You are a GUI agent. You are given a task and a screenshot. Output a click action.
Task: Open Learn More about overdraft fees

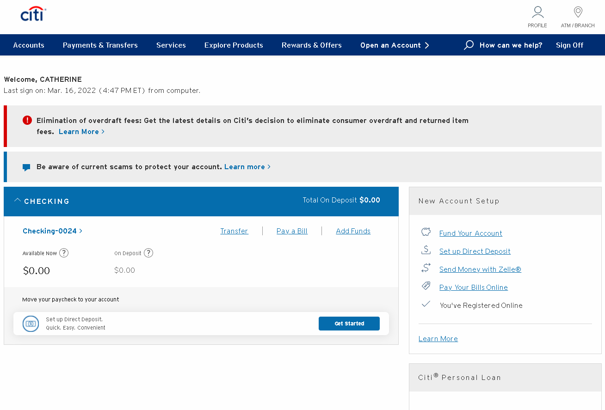[x=81, y=132]
